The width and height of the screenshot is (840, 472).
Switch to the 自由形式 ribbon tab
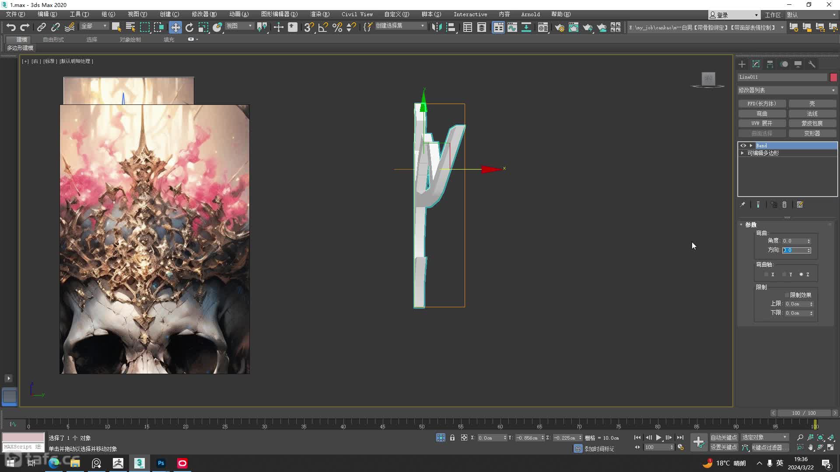click(x=53, y=39)
